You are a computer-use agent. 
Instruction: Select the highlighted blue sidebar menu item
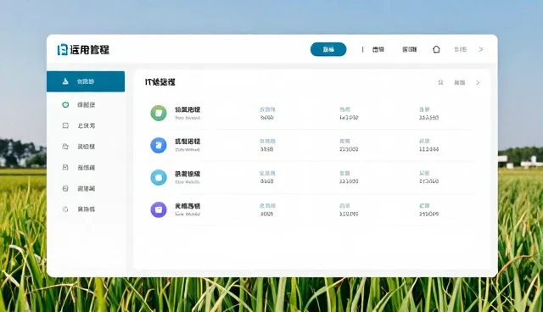coord(86,81)
